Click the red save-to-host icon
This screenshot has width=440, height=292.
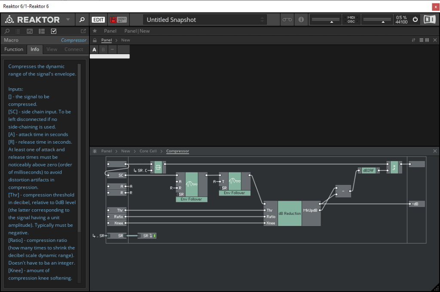(113, 20)
